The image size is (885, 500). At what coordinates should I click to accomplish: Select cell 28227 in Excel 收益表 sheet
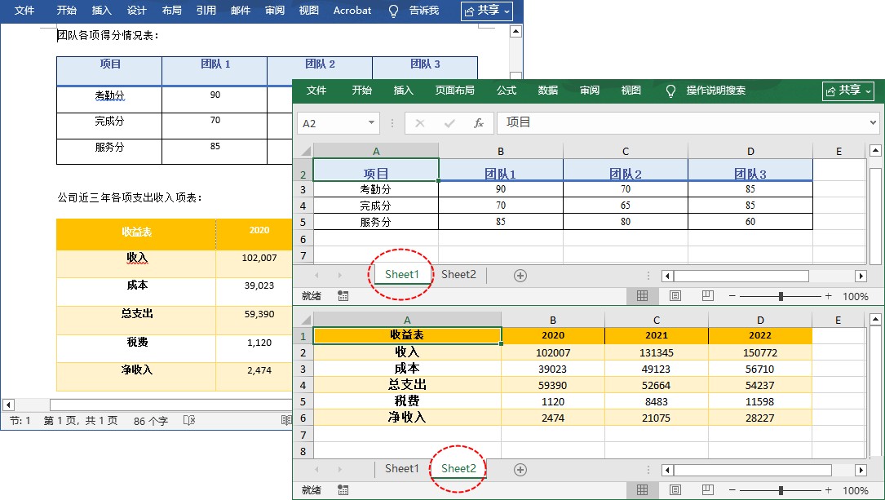759,418
